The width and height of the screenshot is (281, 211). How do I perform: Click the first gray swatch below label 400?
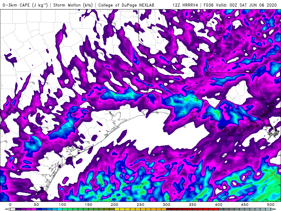221,209
